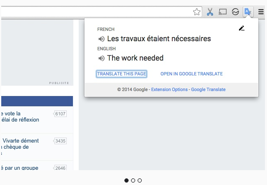Bookmark the page with the star icon
The height and width of the screenshot is (185, 267).
[197, 12]
